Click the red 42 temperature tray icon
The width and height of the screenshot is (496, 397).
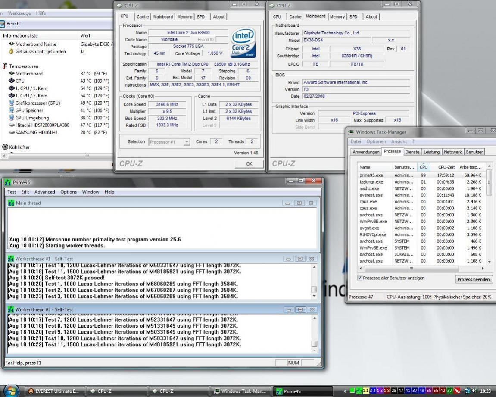pyautogui.click(x=443, y=391)
